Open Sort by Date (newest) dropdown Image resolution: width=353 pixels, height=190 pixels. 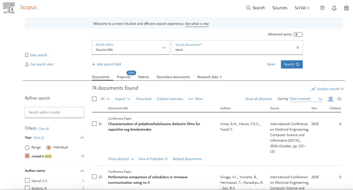coord(306,99)
